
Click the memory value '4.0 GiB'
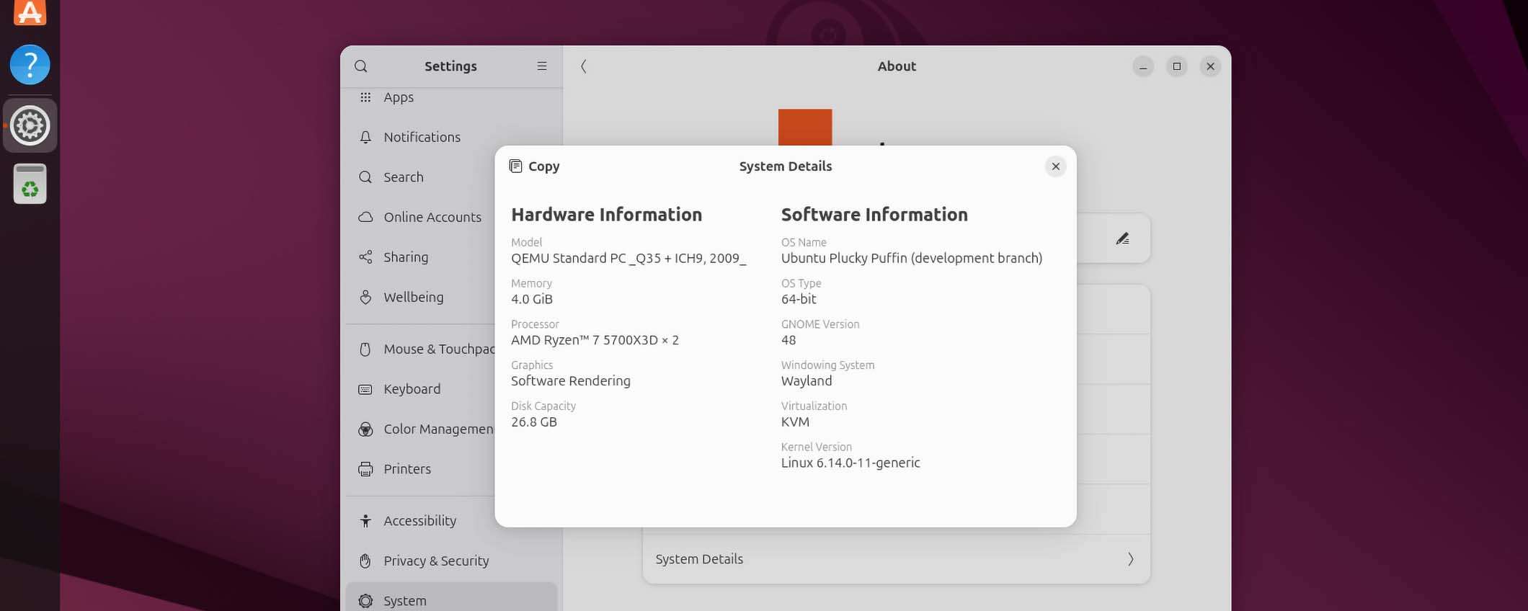[x=532, y=299]
